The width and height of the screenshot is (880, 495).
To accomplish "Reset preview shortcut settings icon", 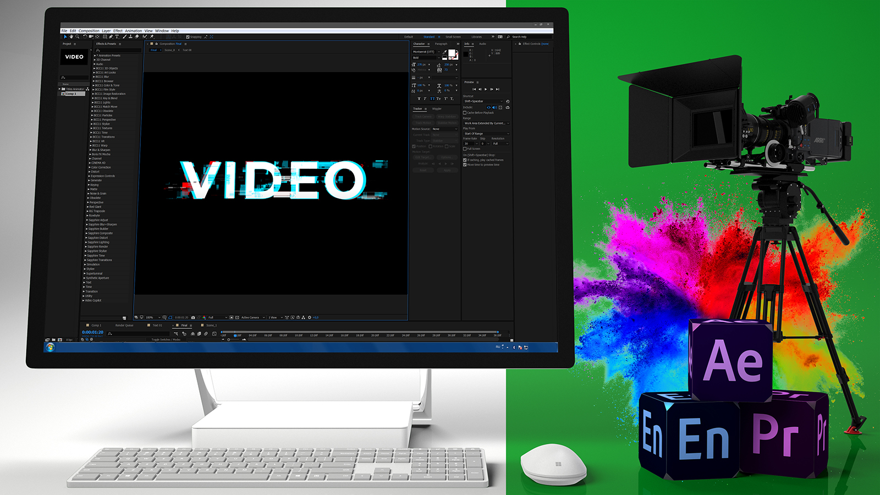I will point(508,101).
